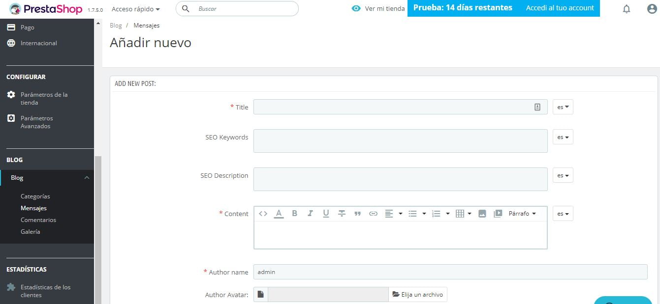Insert an image using the image icon

(x=482, y=213)
